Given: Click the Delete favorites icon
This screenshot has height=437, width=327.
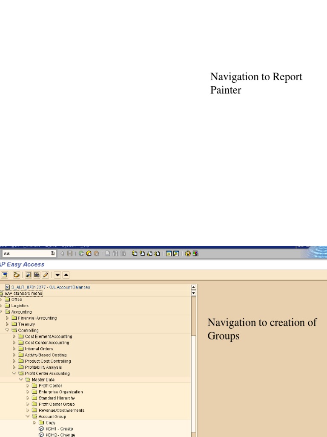Looking at the screenshot, I should [x=37, y=275].
